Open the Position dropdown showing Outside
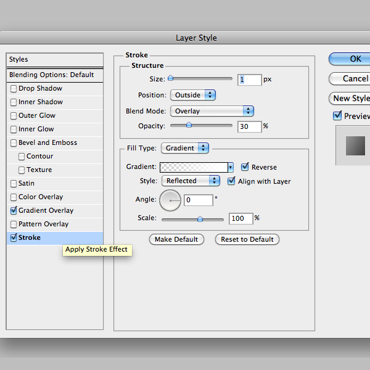This screenshot has width=370, height=370. 193,95
